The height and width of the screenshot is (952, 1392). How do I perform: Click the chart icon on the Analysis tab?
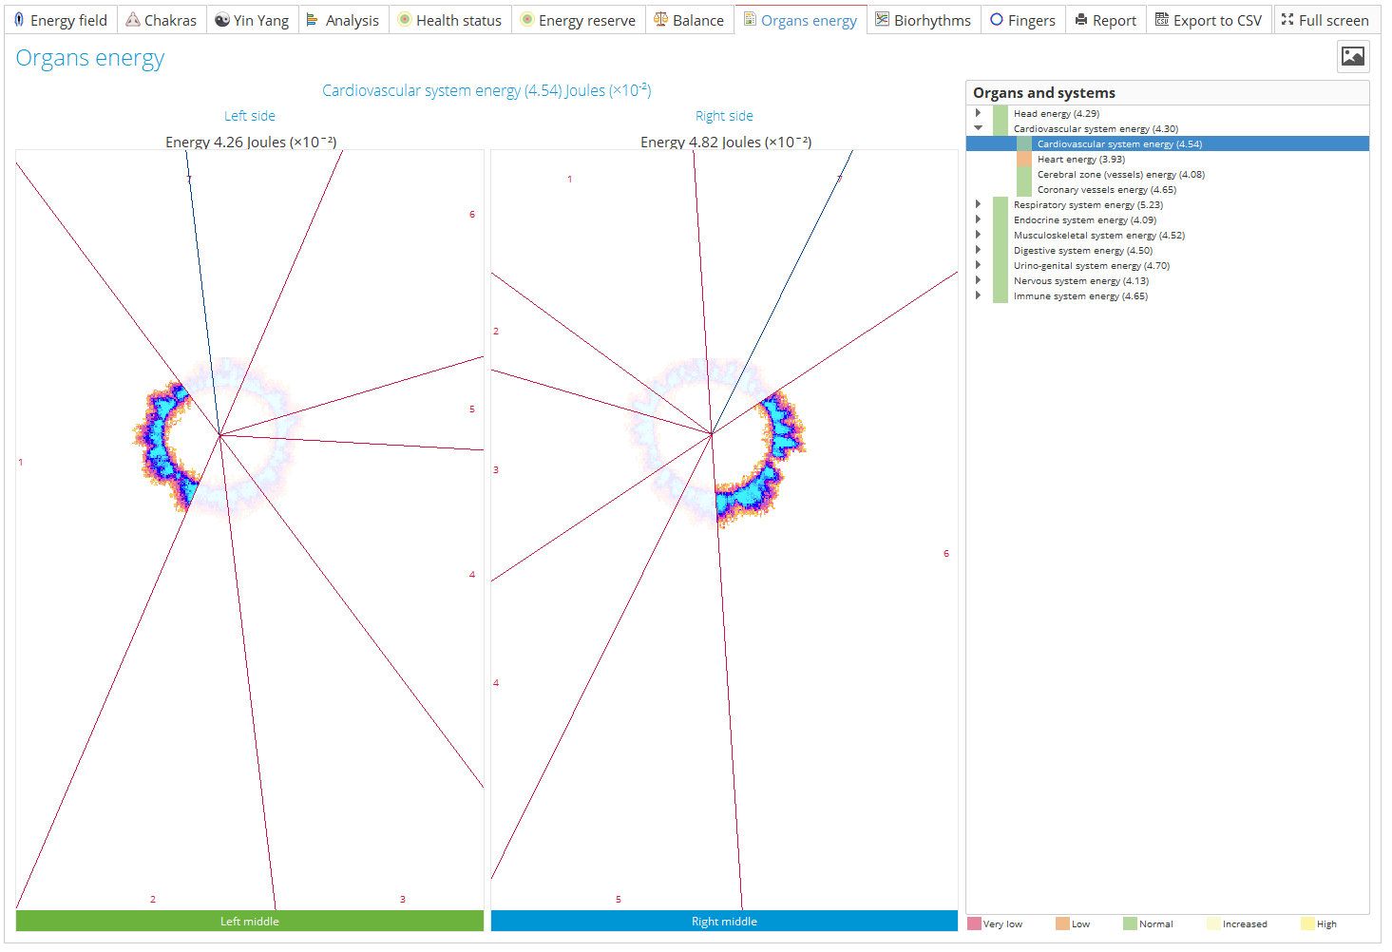[314, 19]
